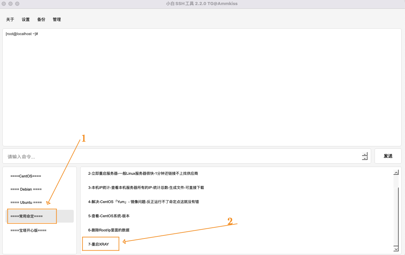Click command list scrollbar down arrow
The height and width of the screenshot is (255, 405).
(396, 249)
